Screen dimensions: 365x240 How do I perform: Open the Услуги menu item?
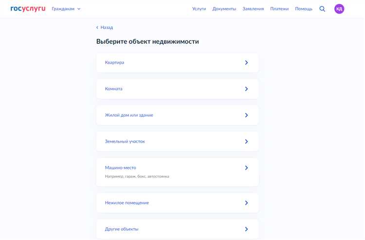point(199,9)
